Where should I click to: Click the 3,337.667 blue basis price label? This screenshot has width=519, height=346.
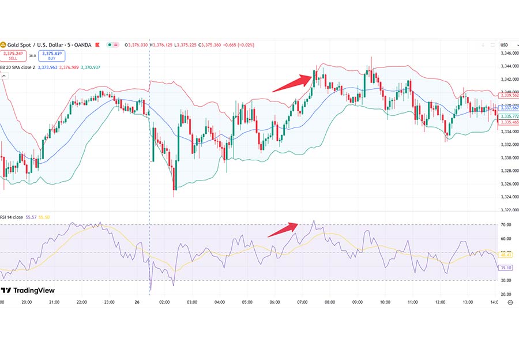[509, 108]
